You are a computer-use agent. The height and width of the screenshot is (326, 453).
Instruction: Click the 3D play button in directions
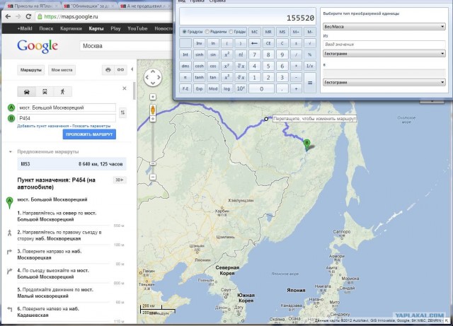(x=119, y=180)
